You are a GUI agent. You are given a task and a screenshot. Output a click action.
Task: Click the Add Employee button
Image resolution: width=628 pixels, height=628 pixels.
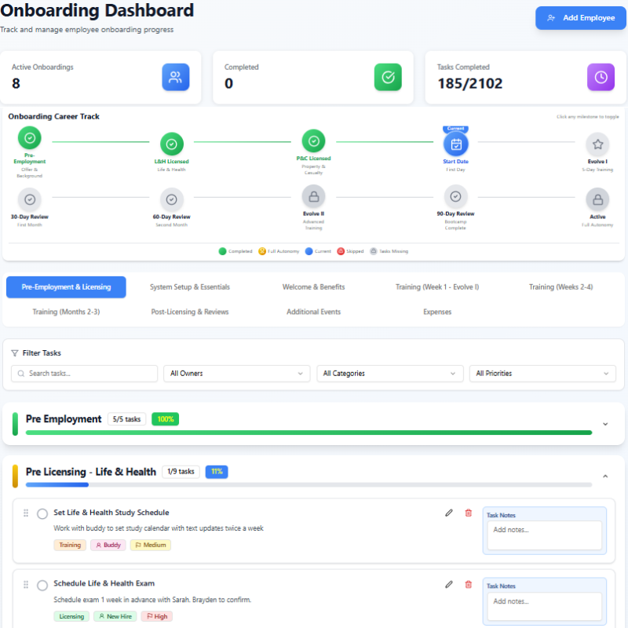tap(580, 17)
